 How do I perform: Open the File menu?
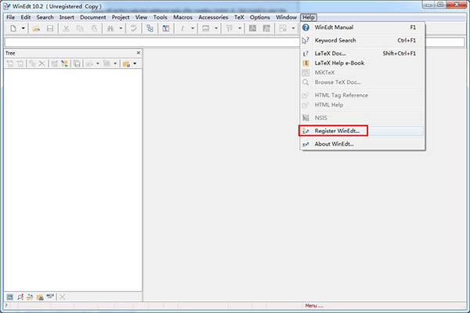(10, 17)
